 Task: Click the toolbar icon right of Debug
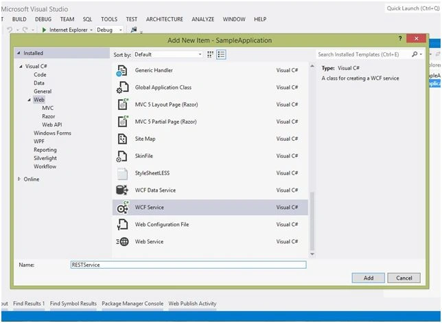coord(134,30)
